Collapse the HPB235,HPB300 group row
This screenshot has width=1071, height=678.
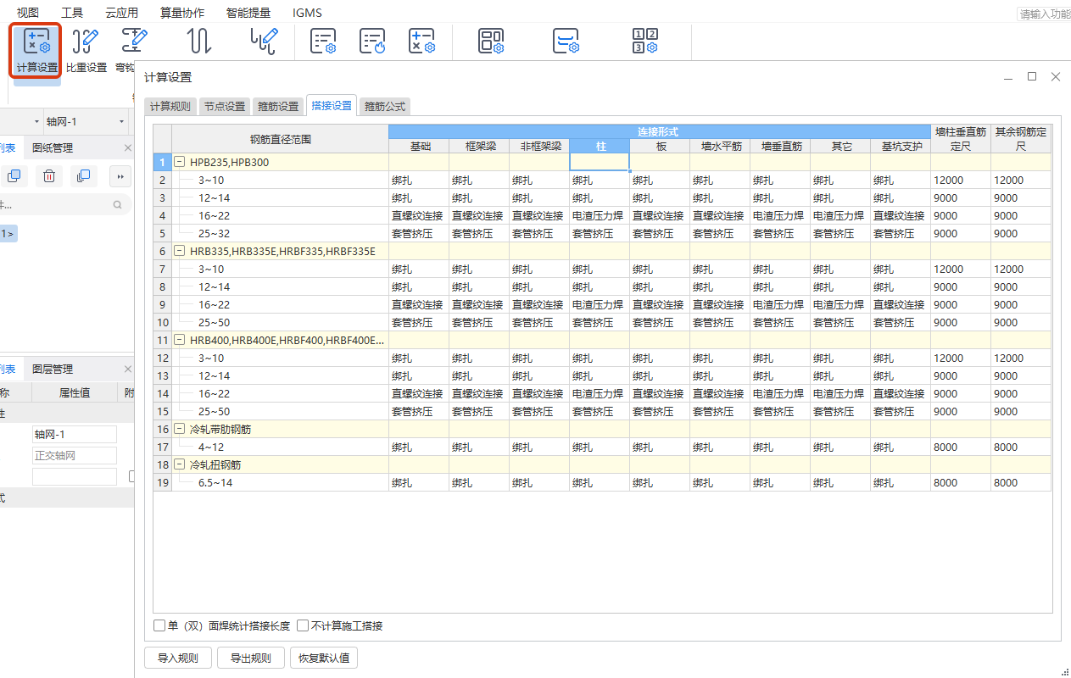pyautogui.click(x=180, y=162)
